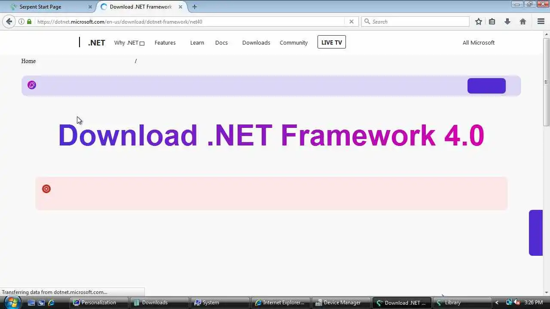The width and height of the screenshot is (550, 309).
Task: Click the Download .NET taskbar button
Action: (402, 303)
